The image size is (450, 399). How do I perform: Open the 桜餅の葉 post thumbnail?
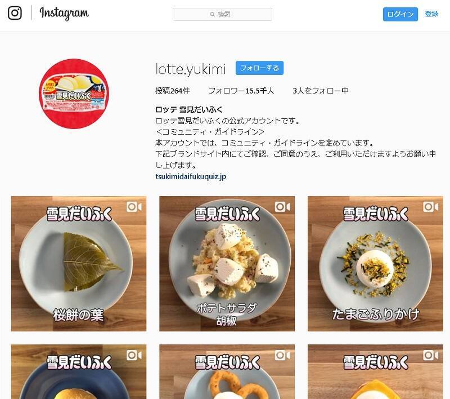(x=79, y=264)
